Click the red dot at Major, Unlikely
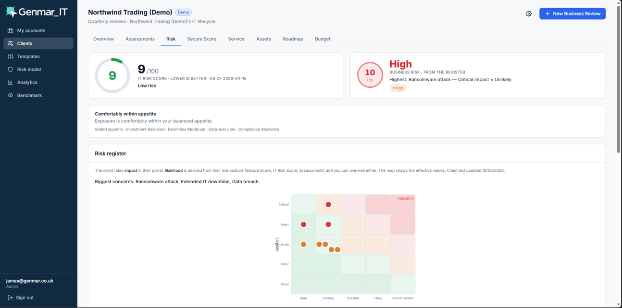Screen dimensions: 622x308 pyautogui.click(x=328, y=225)
